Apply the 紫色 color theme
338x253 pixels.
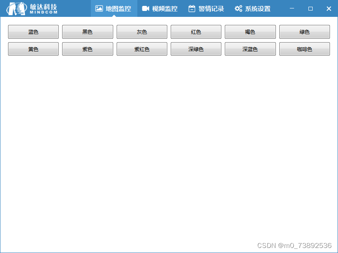87,48
